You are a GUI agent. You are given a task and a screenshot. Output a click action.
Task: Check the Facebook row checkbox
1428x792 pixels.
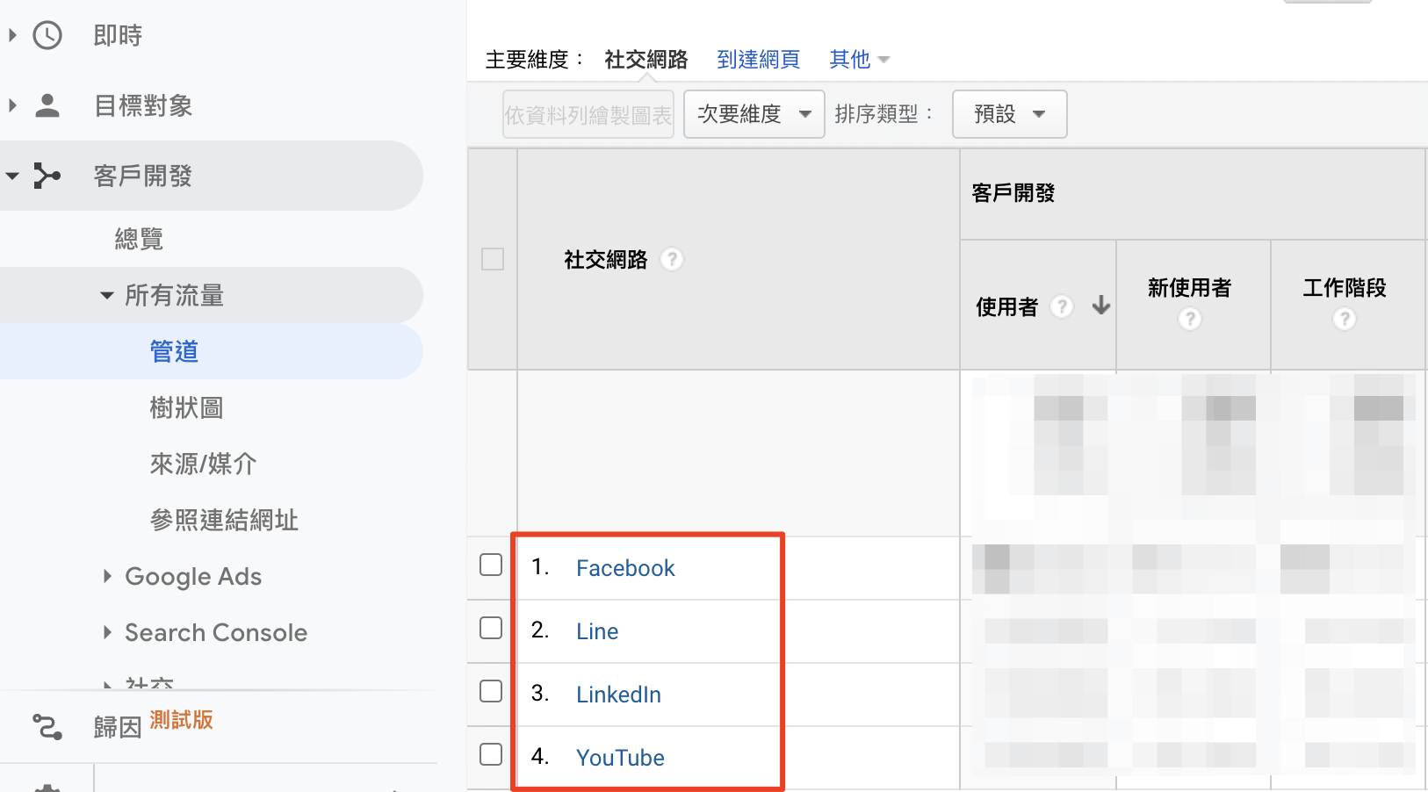coord(491,565)
